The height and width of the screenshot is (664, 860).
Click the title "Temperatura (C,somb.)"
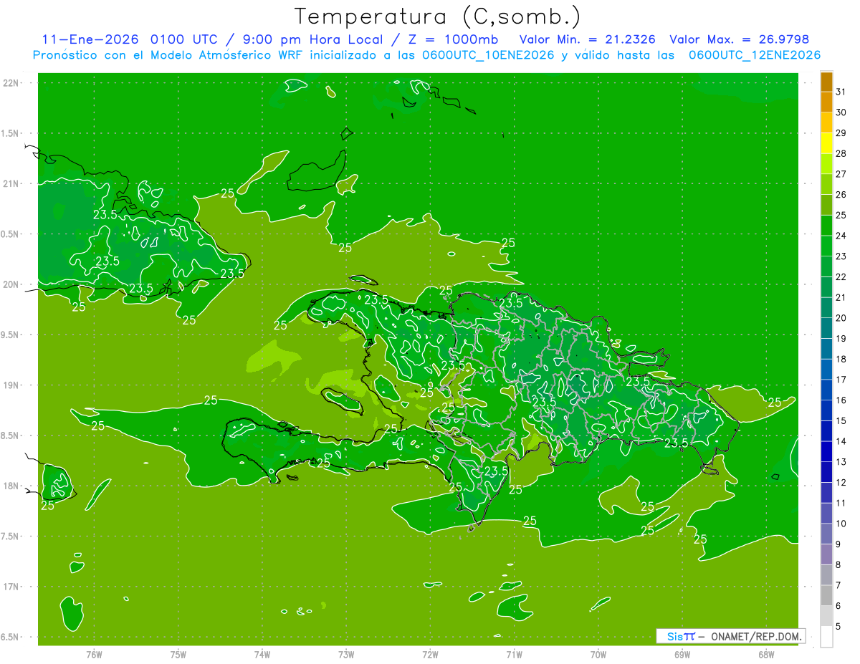437,17
